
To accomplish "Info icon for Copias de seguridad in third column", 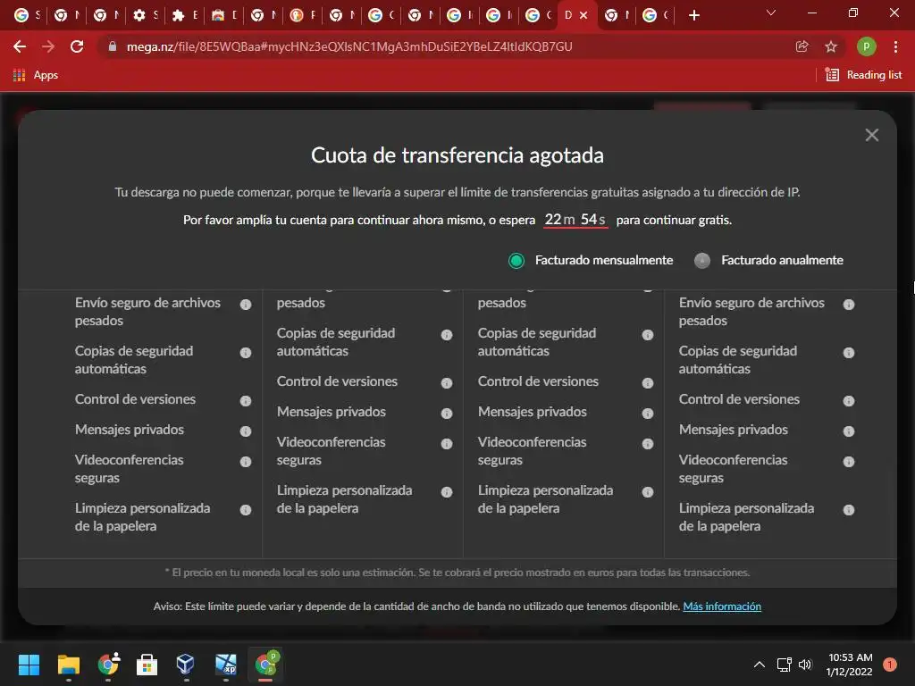I will [x=648, y=335].
